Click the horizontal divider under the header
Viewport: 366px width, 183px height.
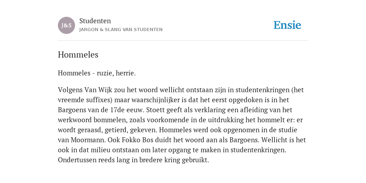[x=183, y=41]
